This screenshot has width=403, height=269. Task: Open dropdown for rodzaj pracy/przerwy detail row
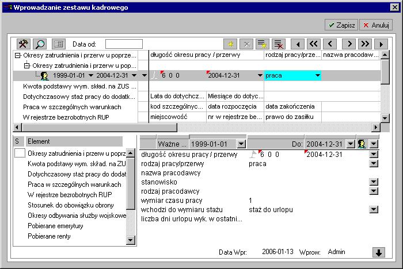point(374,163)
